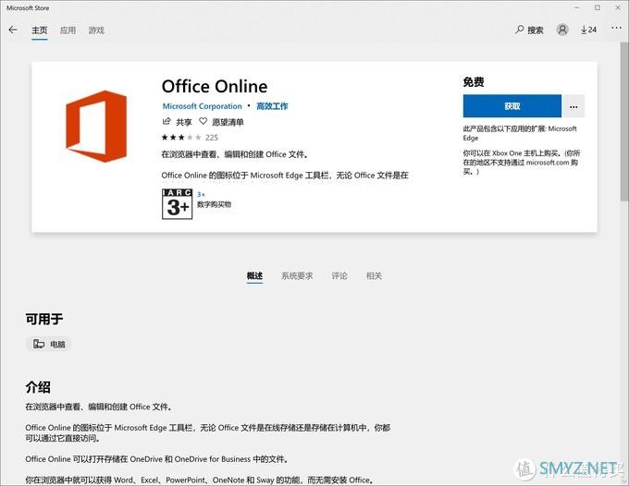Open Microsoft Corporation publisher link
The image size is (629, 486).
(203, 106)
